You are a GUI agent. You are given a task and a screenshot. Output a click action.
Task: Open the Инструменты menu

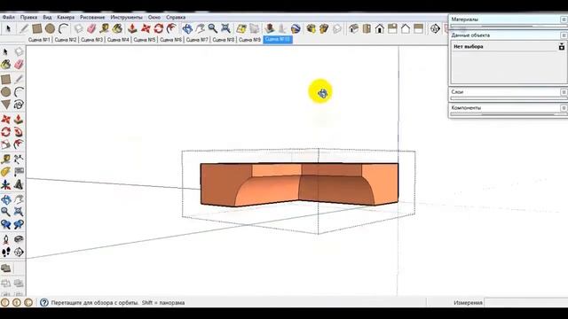[x=126, y=17]
